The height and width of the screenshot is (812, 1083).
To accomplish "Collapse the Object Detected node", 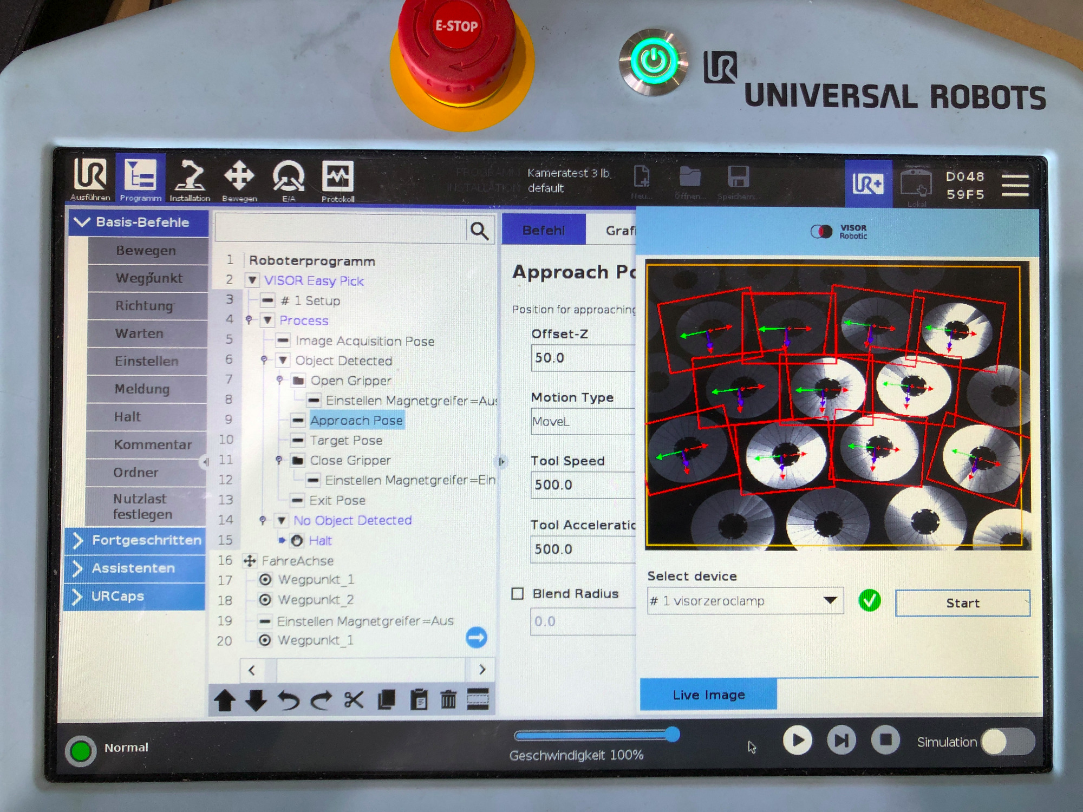I will point(283,360).
